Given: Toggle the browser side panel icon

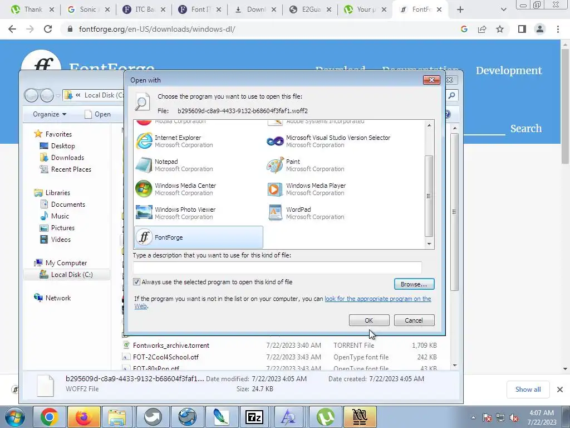Looking at the screenshot, I should [522, 29].
